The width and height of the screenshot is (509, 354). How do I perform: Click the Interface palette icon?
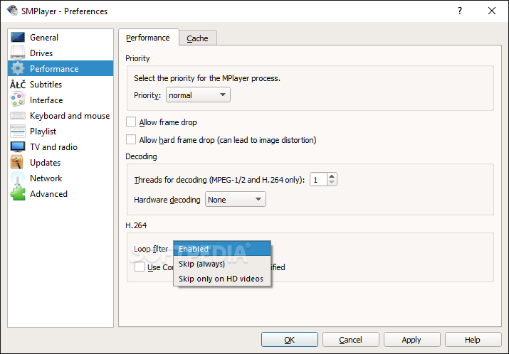(18, 100)
